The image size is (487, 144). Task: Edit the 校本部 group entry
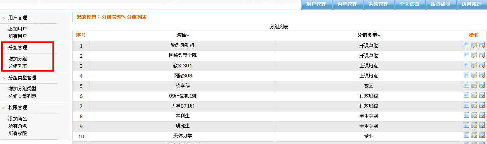[474, 85]
